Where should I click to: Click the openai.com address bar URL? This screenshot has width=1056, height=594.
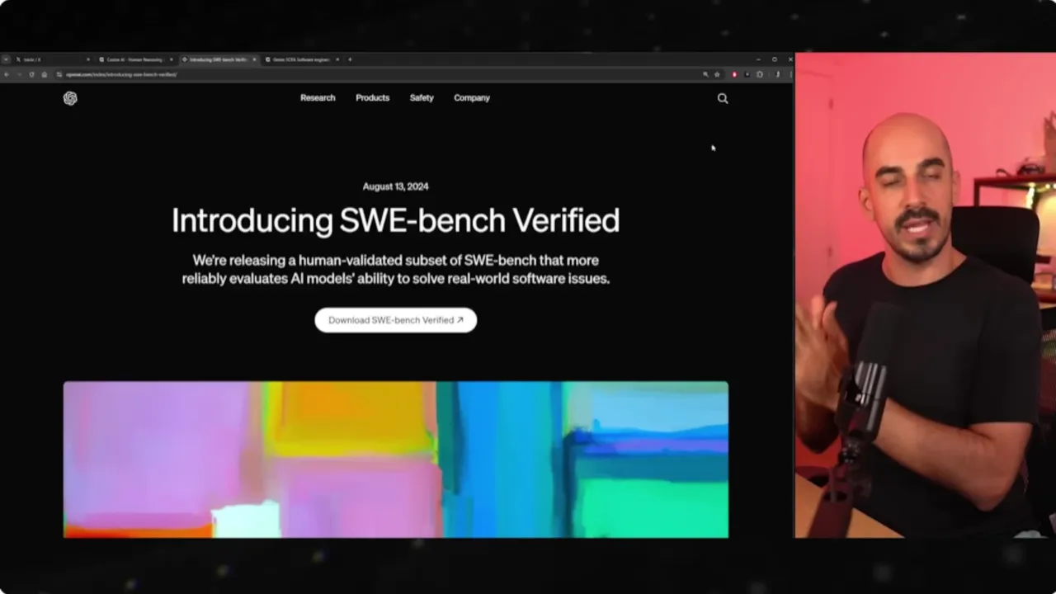(121, 74)
